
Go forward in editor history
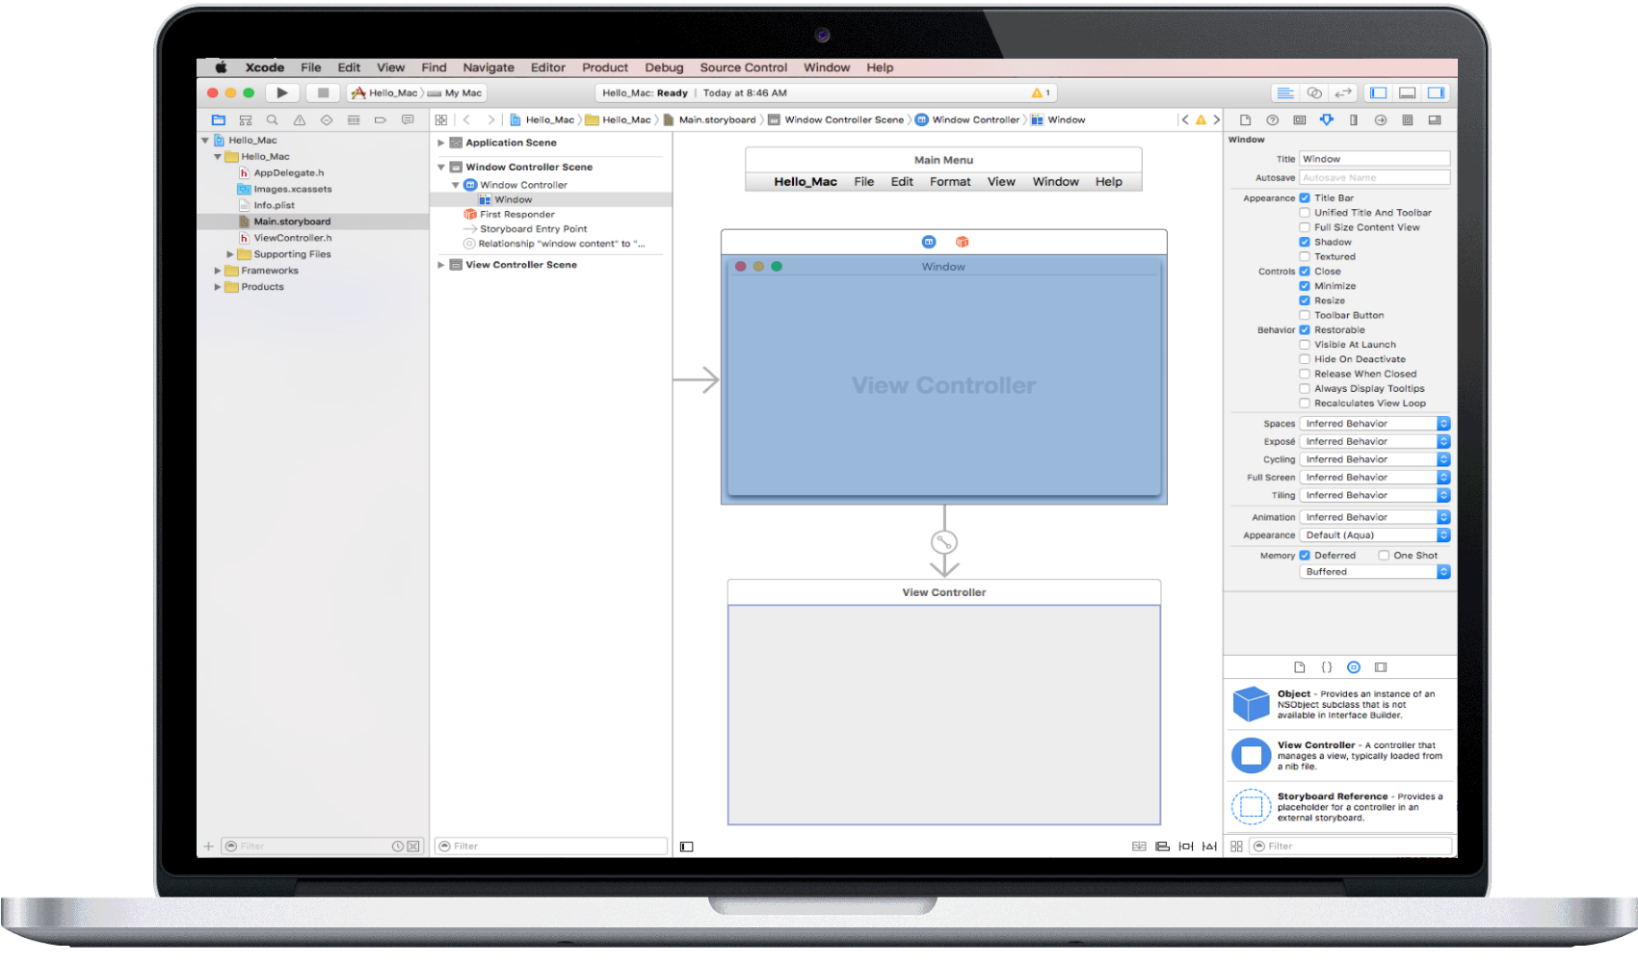490,120
